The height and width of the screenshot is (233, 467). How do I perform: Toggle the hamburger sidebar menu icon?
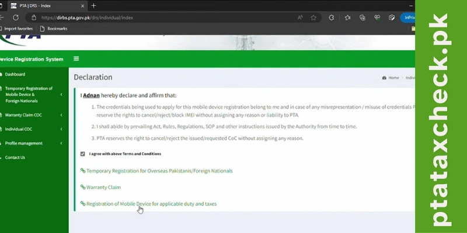pyautogui.click(x=76, y=59)
